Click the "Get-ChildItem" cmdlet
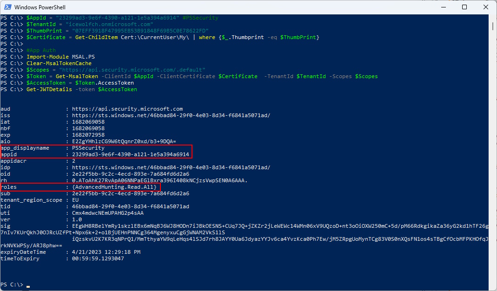 tap(96, 37)
